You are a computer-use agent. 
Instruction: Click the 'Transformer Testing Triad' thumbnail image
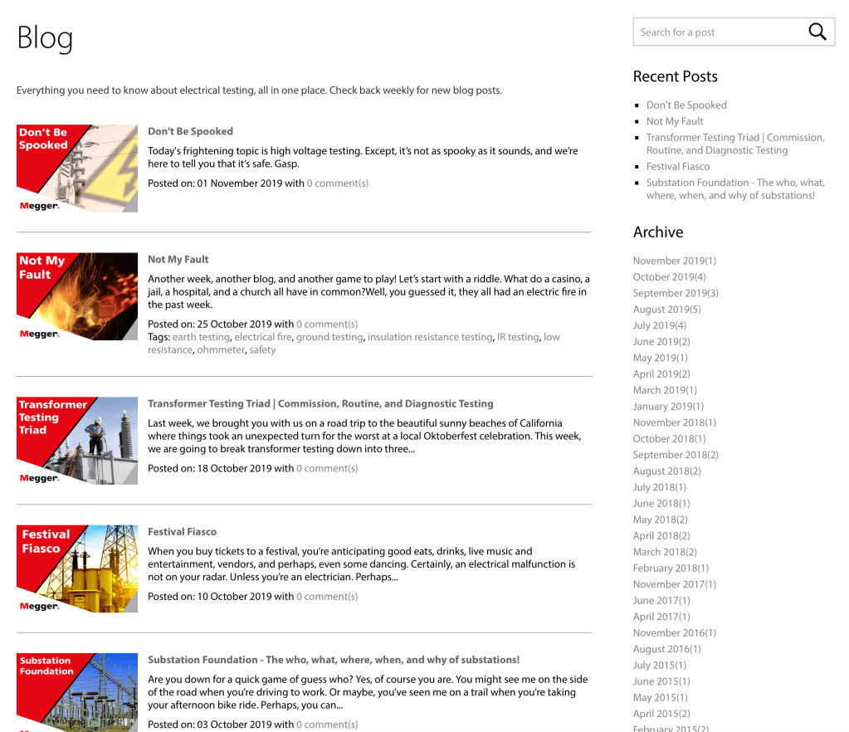[x=77, y=441]
